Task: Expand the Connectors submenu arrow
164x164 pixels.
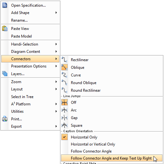Action: pos(56,59)
